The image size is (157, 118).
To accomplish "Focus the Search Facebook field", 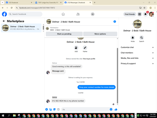I will [x=25, y=14].
